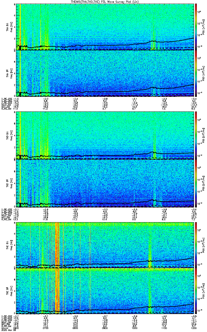Click the '0800' time tick label
The width and height of the screenshot is (207, 332).
(75, 328)
